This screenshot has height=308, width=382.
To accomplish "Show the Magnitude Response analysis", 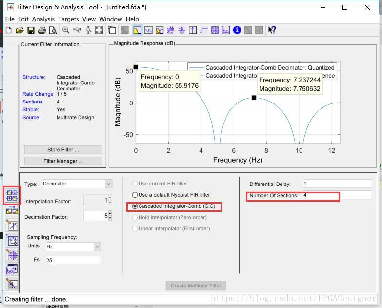I will 138,30.
